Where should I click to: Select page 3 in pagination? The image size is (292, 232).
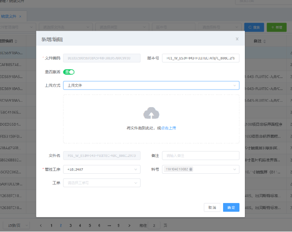70,225
